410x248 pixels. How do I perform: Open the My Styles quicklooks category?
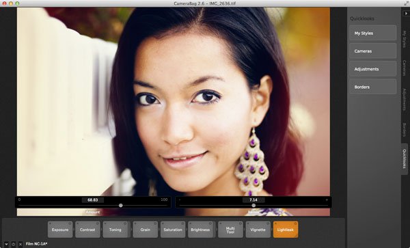373,33
